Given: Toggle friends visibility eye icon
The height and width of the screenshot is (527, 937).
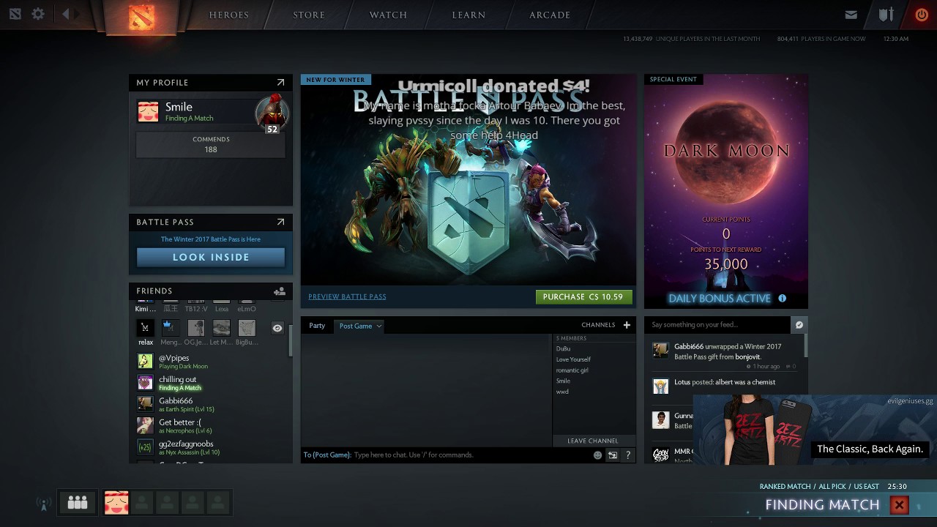Looking at the screenshot, I should (277, 329).
